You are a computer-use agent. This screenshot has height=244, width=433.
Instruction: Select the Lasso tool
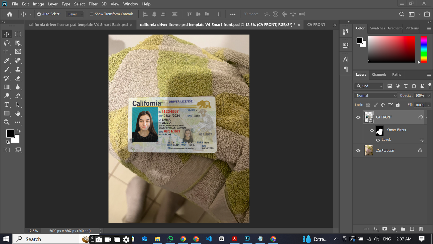point(7,43)
